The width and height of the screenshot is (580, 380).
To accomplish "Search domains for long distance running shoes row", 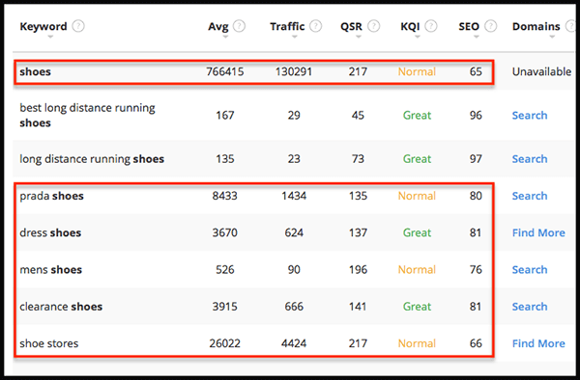I will tap(530, 159).
